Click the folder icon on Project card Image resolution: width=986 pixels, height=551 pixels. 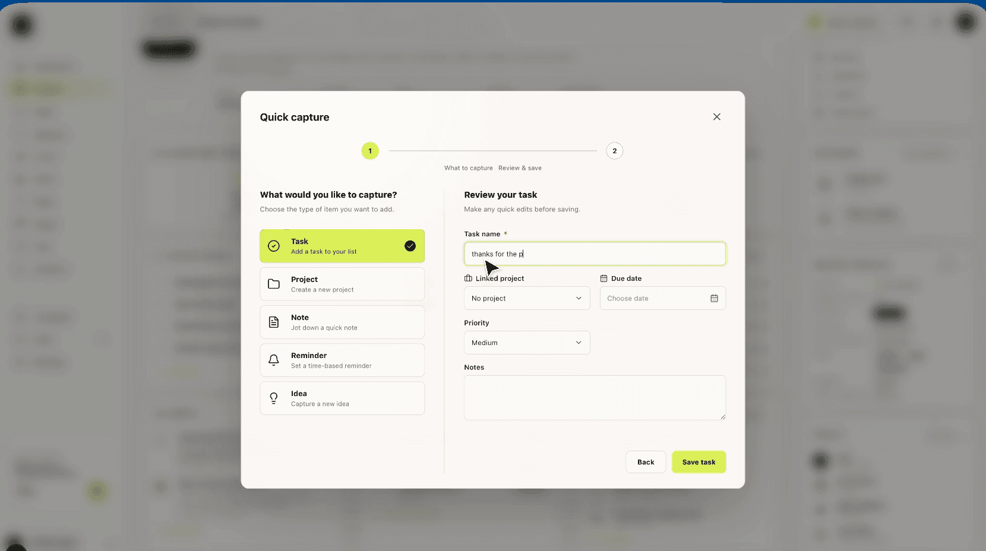274,284
